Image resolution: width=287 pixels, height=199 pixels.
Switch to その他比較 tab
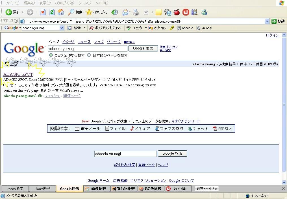click(x=151, y=189)
